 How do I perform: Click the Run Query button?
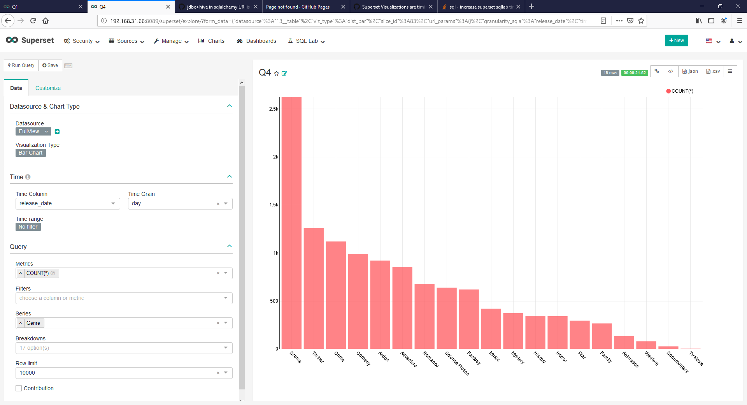tap(21, 65)
